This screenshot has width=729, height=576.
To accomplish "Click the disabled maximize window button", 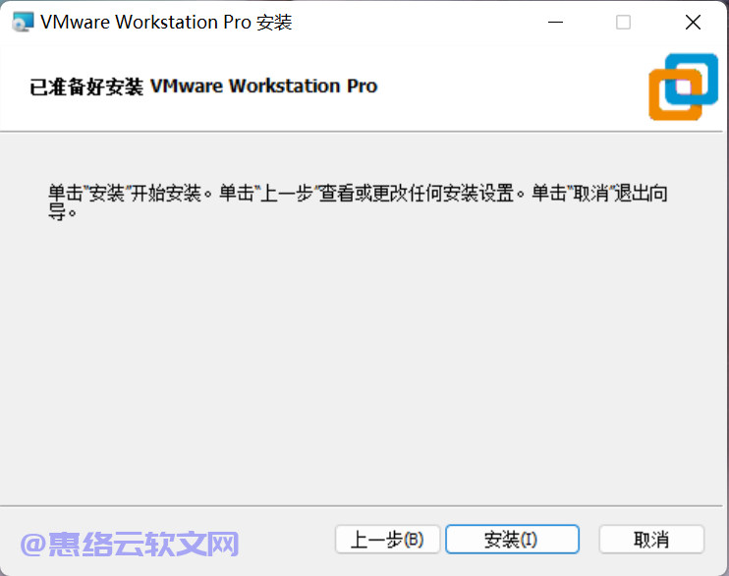I will (x=623, y=22).
